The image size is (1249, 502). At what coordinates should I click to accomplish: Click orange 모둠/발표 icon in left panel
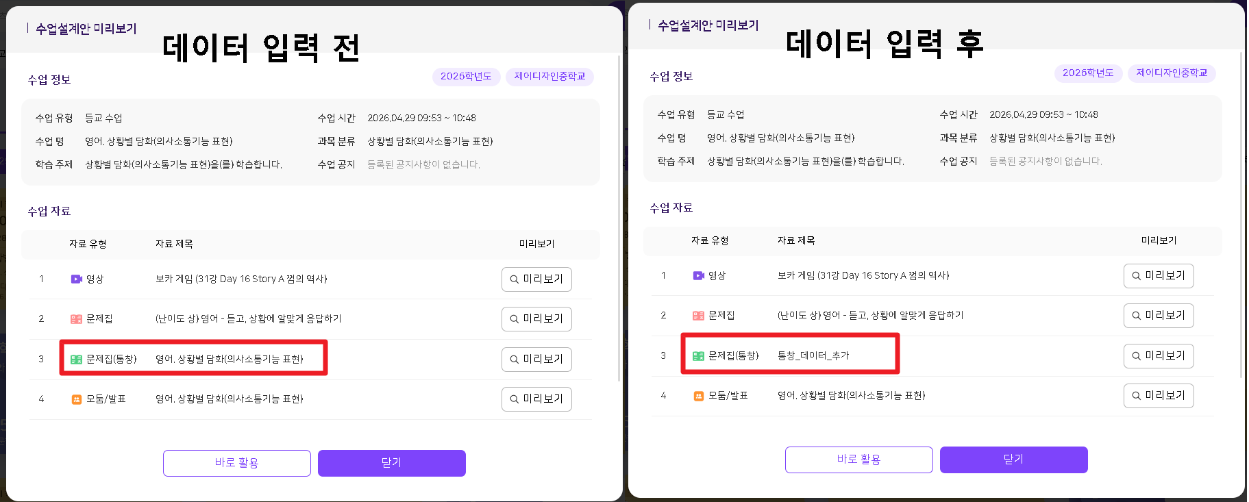click(x=77, y=399)
